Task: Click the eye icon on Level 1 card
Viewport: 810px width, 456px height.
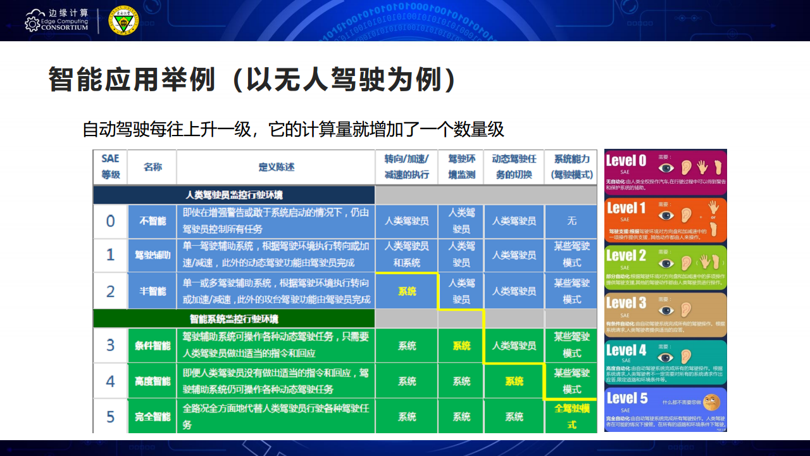Action: point(666,216)
